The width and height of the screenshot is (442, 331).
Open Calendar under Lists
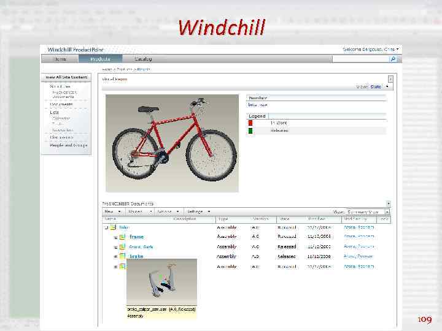coord(61,118)
